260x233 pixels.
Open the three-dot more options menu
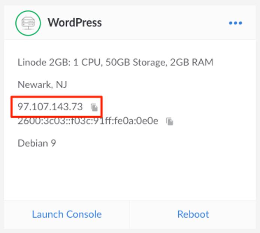click(235, 23)
